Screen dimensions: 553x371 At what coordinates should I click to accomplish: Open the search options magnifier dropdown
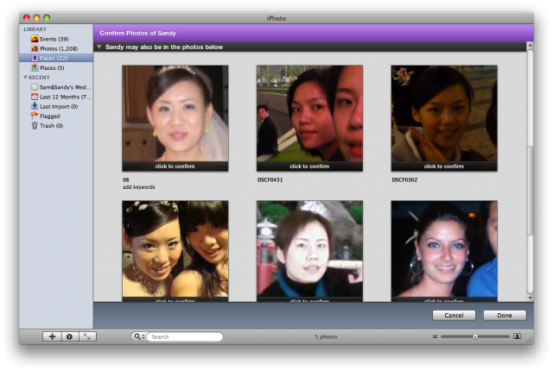point(138,336)
